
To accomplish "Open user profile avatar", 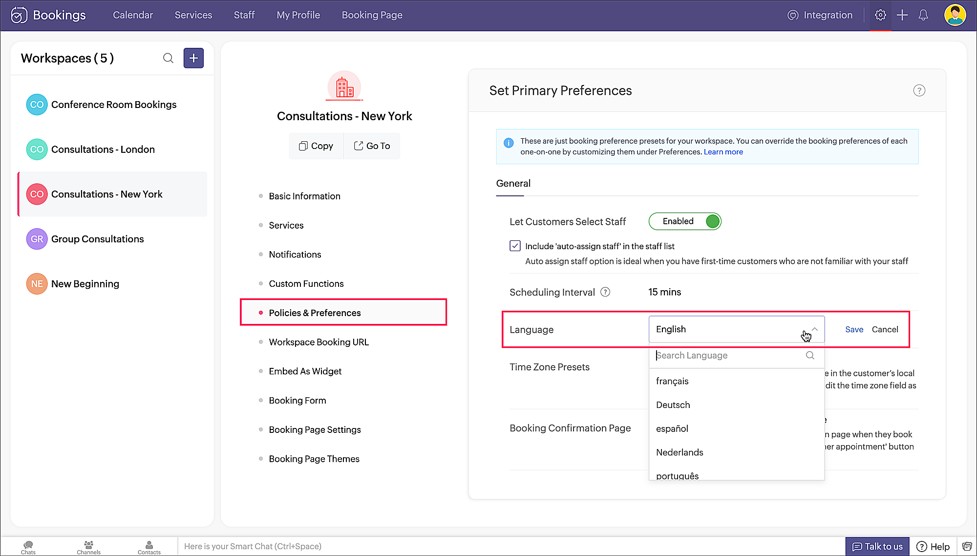I will tap(955, 15).
